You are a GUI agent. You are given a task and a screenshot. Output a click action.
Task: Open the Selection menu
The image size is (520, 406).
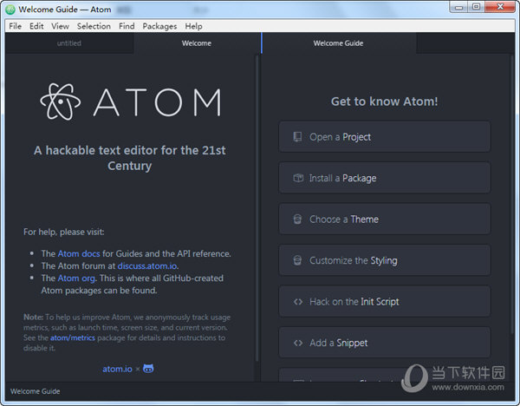94,26
